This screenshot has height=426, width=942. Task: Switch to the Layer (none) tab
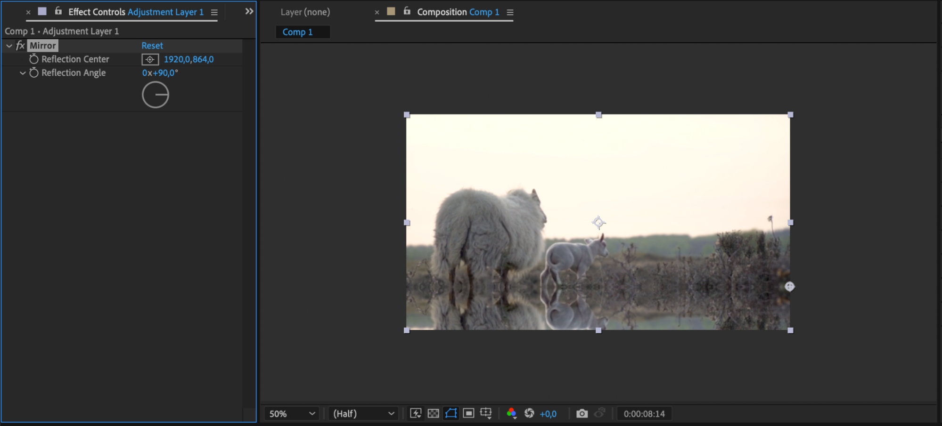(305, 12)
